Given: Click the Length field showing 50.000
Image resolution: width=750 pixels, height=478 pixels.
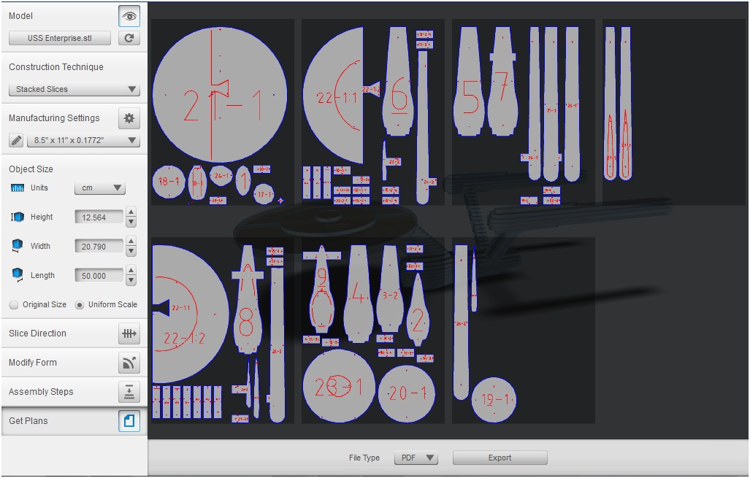Looking at the screenshot, I should coord(99,276).
